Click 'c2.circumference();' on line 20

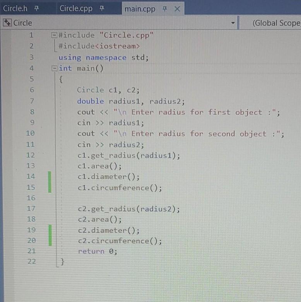(x=120, y=241)
